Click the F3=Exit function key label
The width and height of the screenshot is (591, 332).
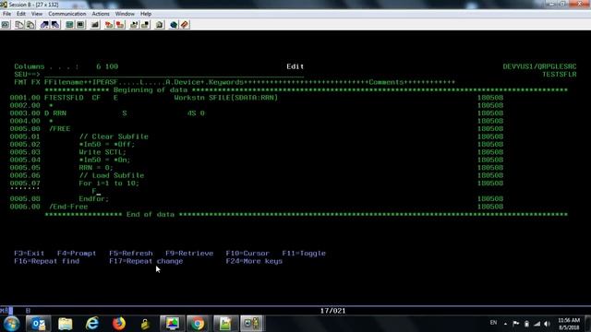click(x=30, y=254)
